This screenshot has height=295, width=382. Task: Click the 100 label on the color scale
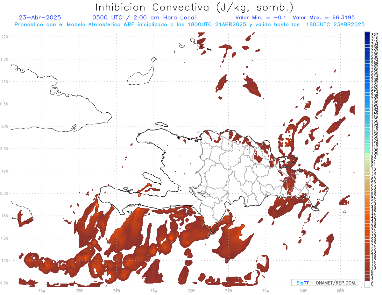pyautogui.click(x=375, y=153)
